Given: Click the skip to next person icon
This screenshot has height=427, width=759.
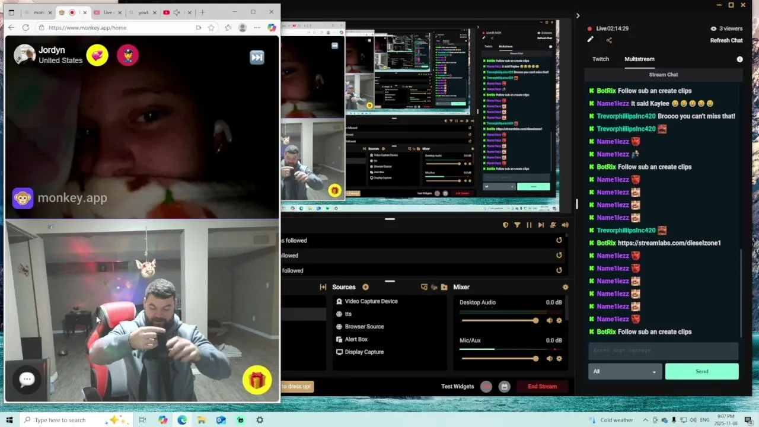Looking at the screenshot, I should [257, 57].
